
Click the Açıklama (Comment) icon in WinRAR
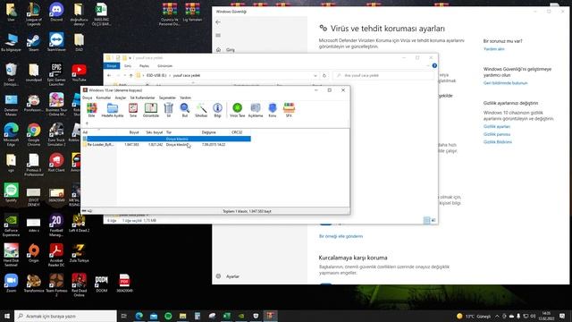click(256, 109)
